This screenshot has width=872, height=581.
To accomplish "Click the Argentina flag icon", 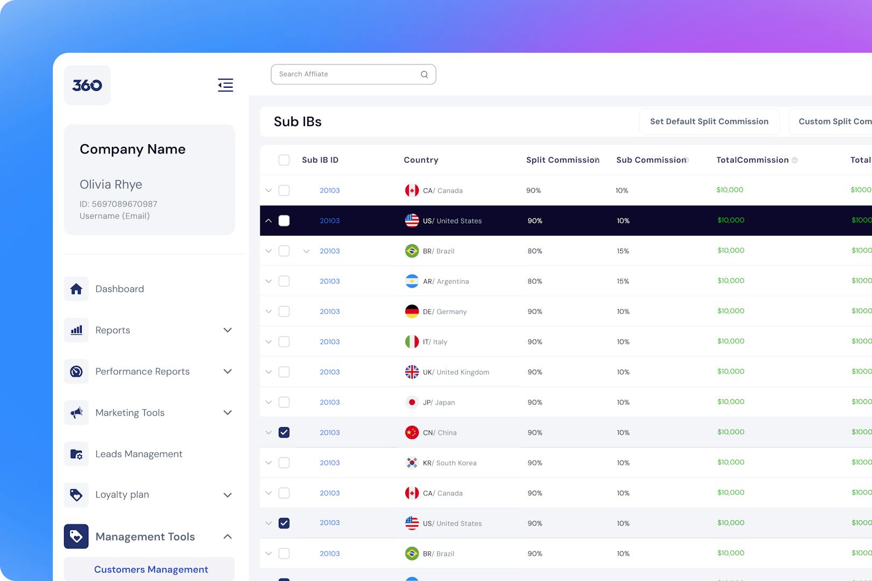I will click(412, 281).
